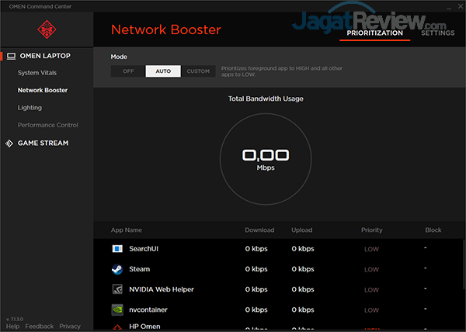Set mode to OFF

(128, 71)
